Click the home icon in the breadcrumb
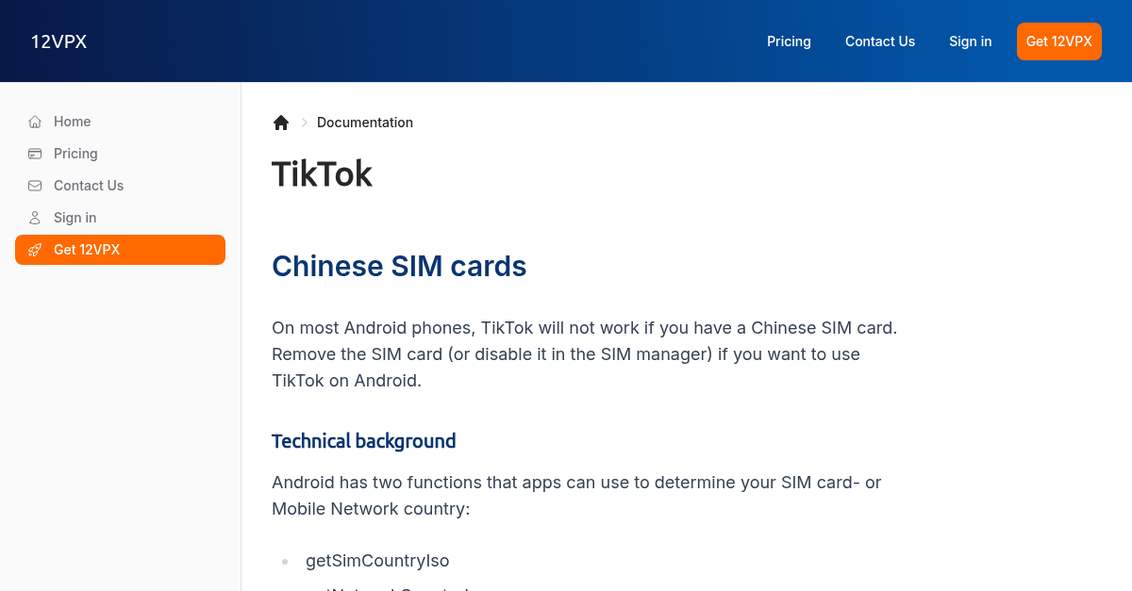Screen dimensions: 1132x591 tap(281, 122)
